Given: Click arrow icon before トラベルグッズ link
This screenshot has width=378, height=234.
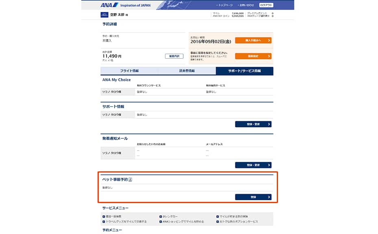Looking at the screenshot, I should pos(104,222).
